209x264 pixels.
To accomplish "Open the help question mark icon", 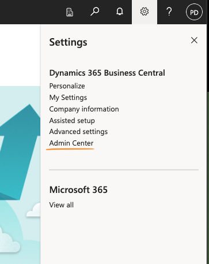I will [169, 12].
